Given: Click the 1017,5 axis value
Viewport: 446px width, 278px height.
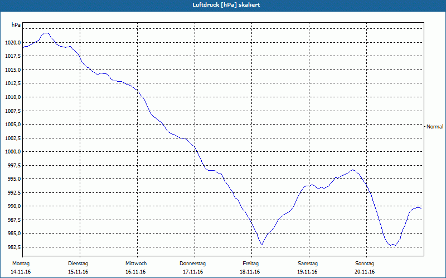Looking at the screenshot, I should (13, 56).
